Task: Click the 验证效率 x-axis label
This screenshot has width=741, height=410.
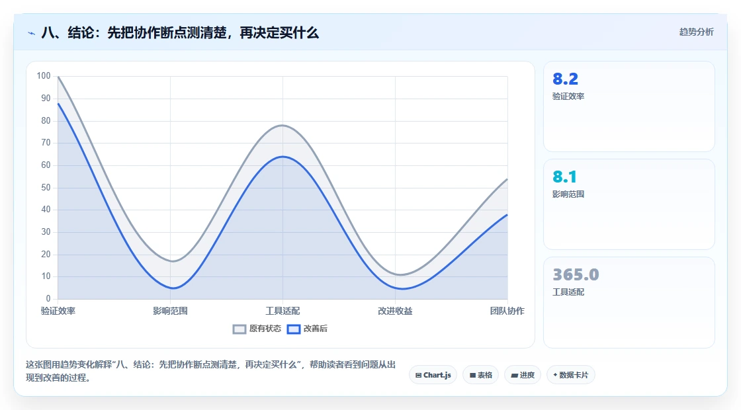Action: (58, 311)
